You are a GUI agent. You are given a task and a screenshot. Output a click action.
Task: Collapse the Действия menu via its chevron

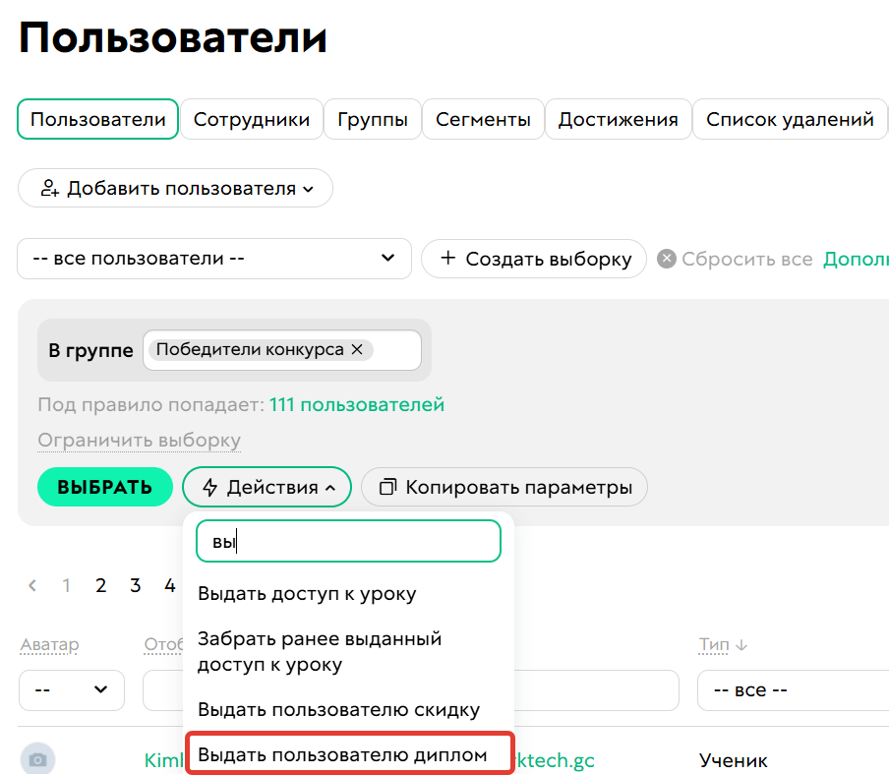(x=332, y=486)
